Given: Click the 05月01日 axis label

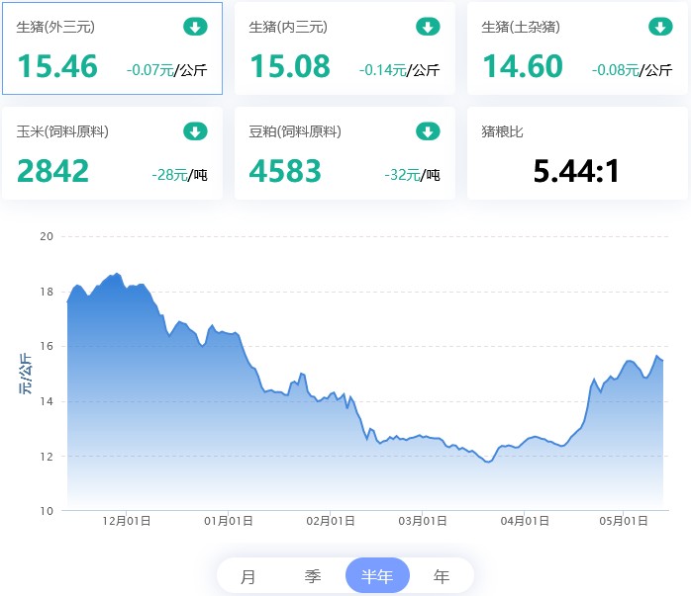Looking at the screenshot, I should coord(624,521).
